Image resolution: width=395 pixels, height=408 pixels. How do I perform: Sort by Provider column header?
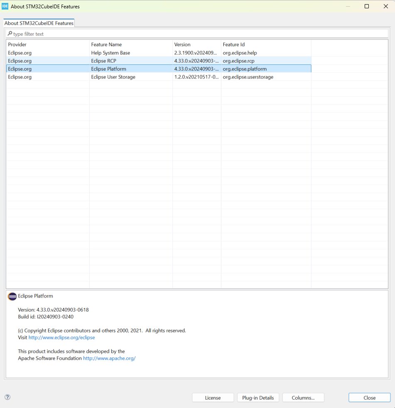click(48, 44)
